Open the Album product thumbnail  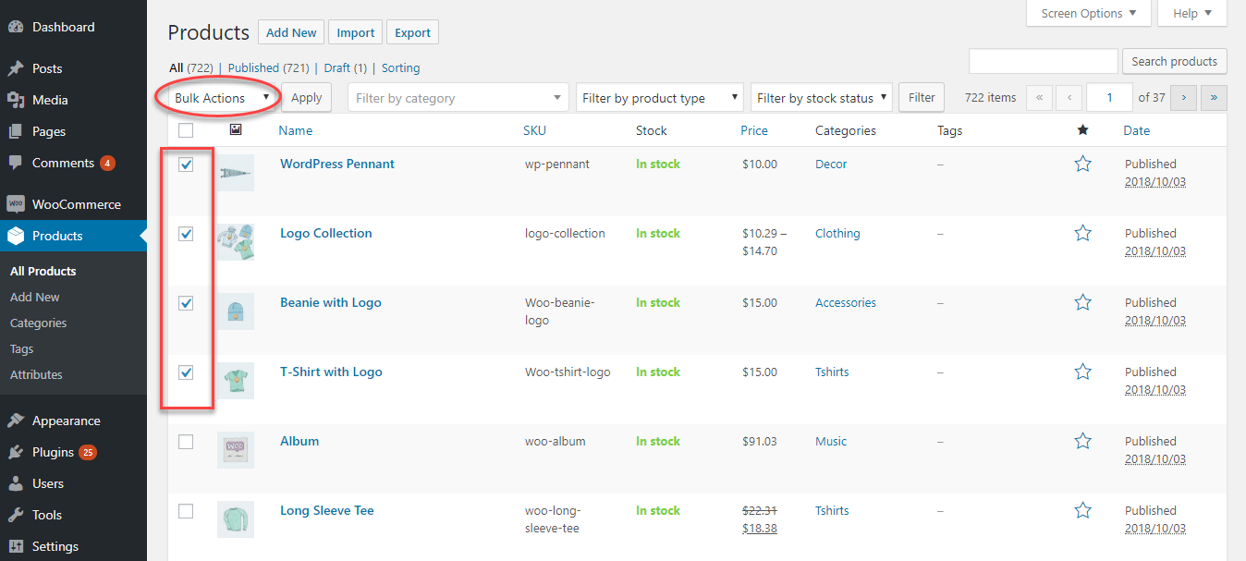click(236, 450)
